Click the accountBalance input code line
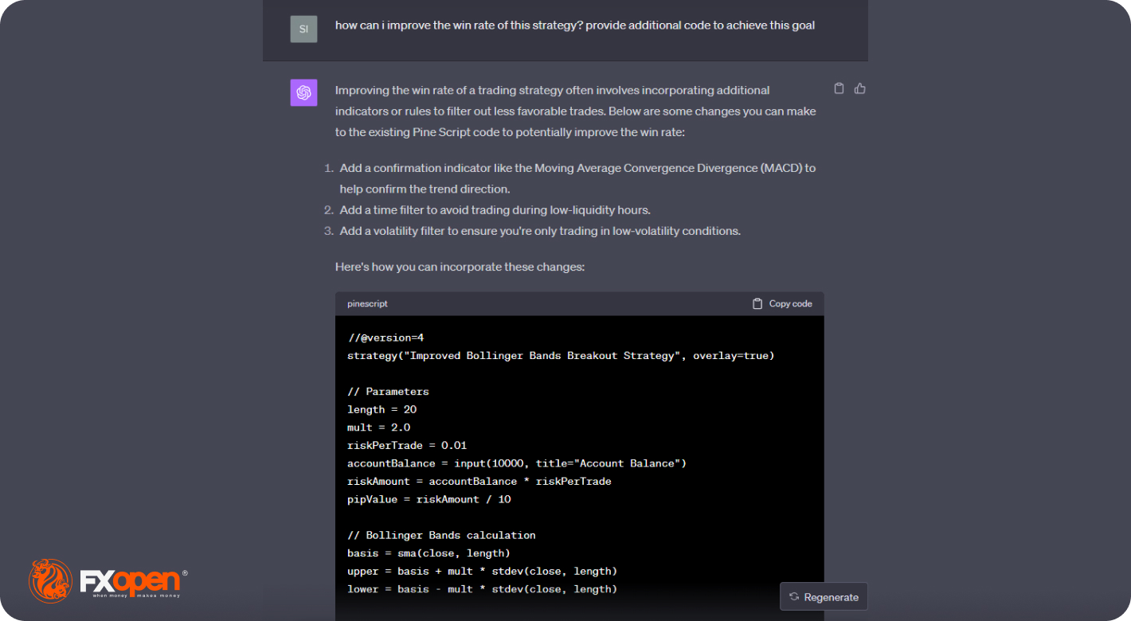Image resolution: width=1131 pixels, height=621 pixels. pos(516,463)
